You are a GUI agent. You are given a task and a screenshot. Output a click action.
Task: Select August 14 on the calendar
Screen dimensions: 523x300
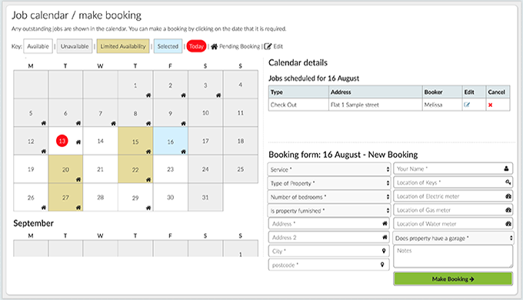[x=101, y=141]
